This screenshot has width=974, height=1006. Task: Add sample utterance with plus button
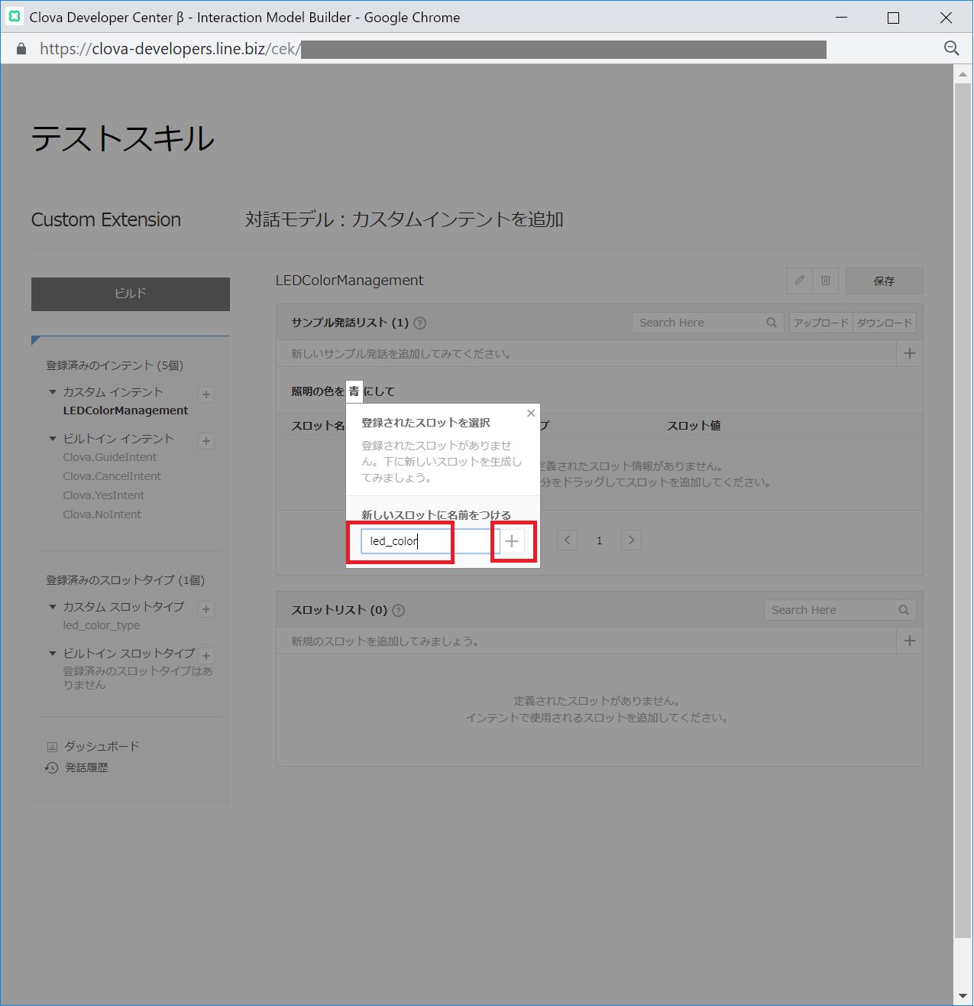(x=909, y=353)
